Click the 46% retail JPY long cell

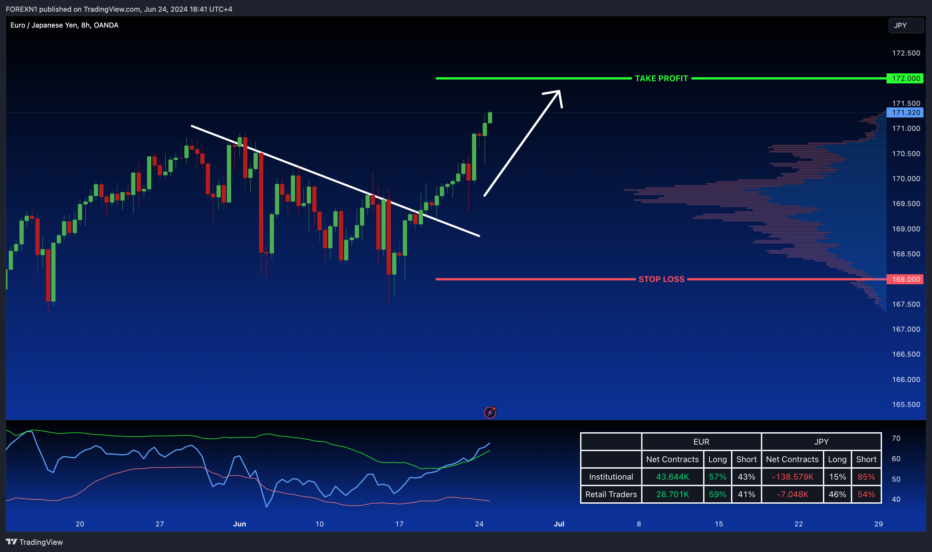point(837,494)
